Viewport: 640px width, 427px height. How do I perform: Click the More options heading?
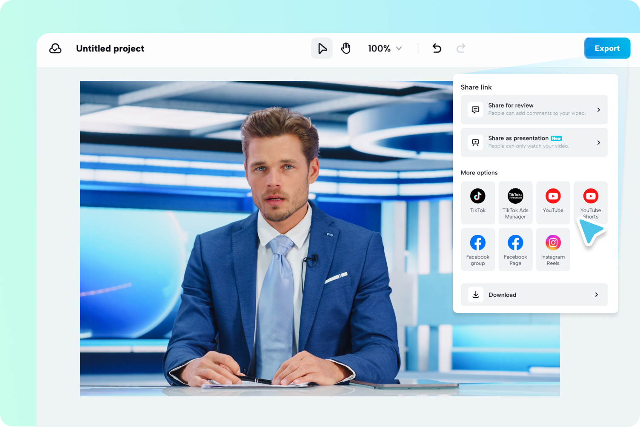tap(479, 173)
